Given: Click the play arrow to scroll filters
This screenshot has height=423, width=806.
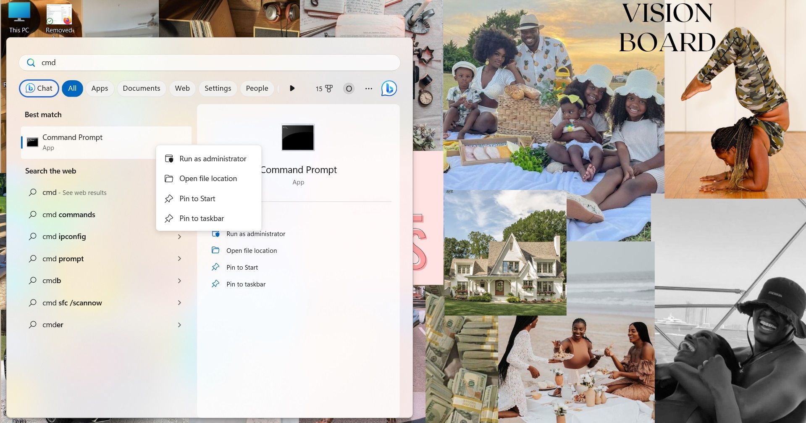Looking at the screenshot, I should point(292,88).
